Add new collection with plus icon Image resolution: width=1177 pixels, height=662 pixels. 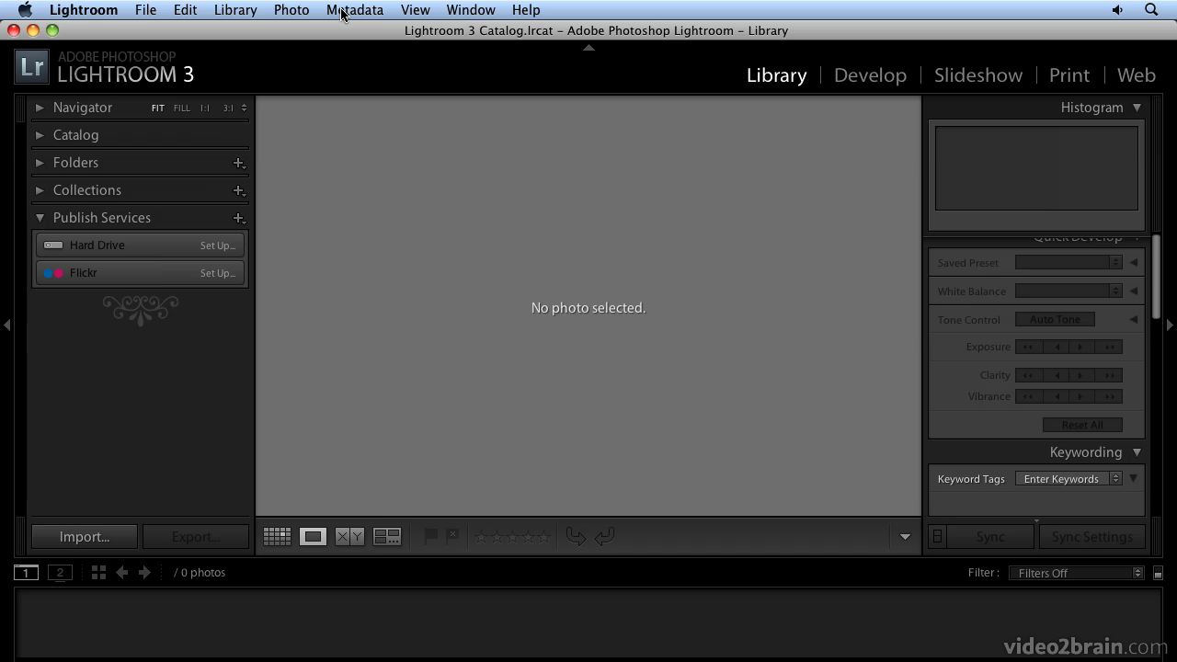[x=238, y=190]
